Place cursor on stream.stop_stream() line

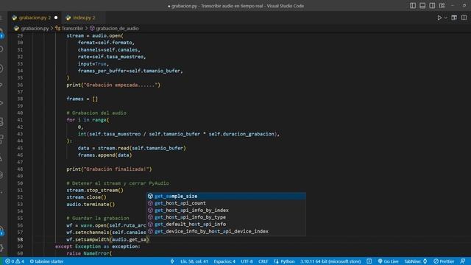pos(95,190)
